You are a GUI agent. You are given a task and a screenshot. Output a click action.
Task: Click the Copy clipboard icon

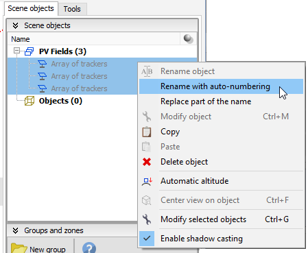click(x=147, y=132)
